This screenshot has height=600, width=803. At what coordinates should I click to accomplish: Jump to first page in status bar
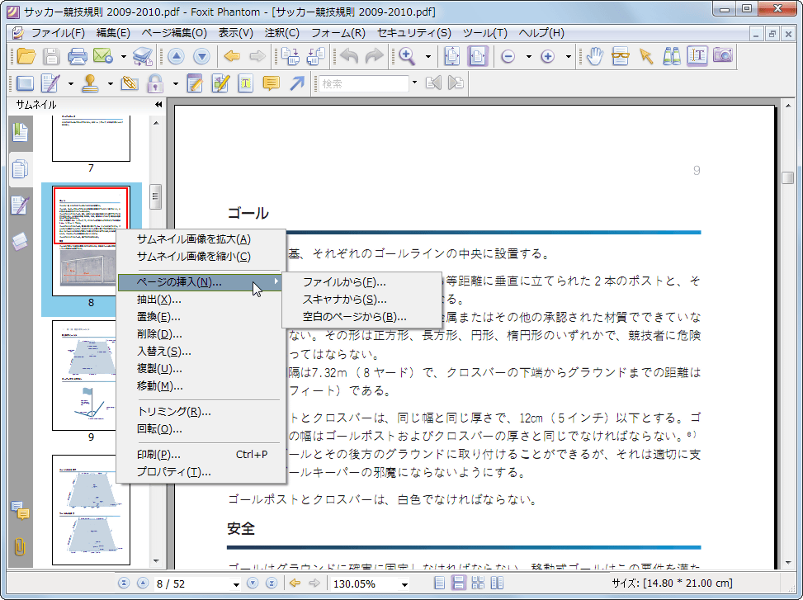pyautogui.click(x=124, y=583)
